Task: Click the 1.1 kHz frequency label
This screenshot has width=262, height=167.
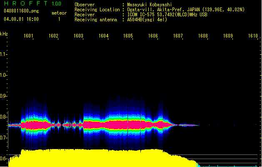Action: coord(3,54)
